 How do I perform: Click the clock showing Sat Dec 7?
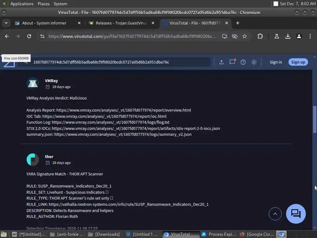[x=297, y=4]
